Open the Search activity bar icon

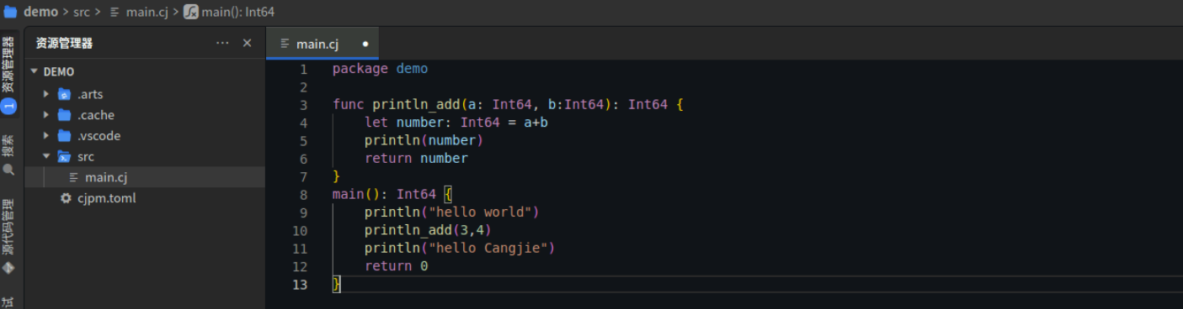click(8, 155)
